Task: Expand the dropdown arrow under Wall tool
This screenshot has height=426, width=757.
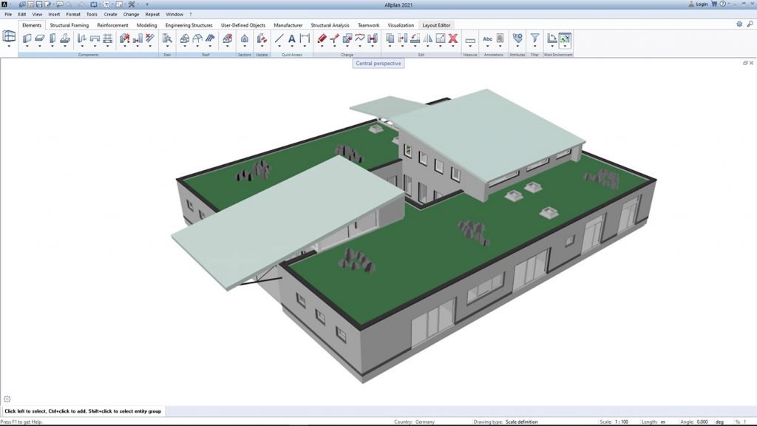Action: [27, 47]
